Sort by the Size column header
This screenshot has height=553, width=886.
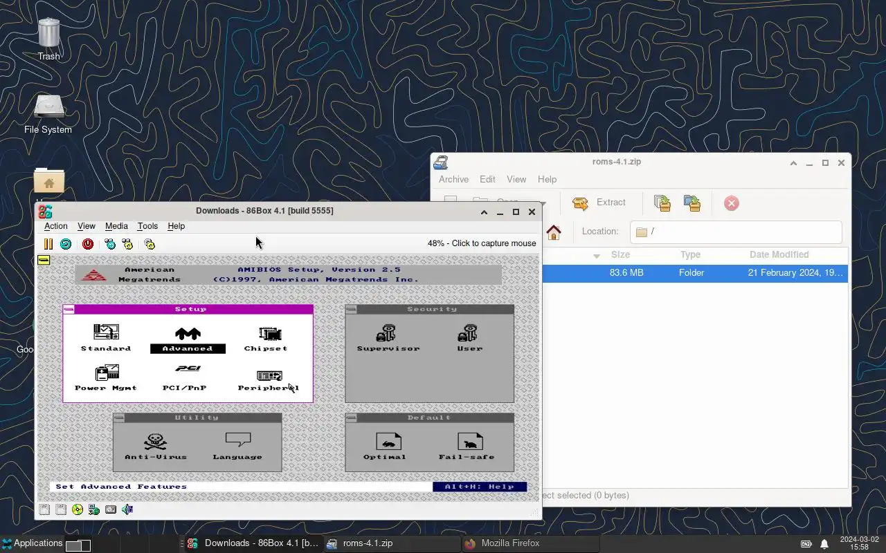click(x=620, y=255)
